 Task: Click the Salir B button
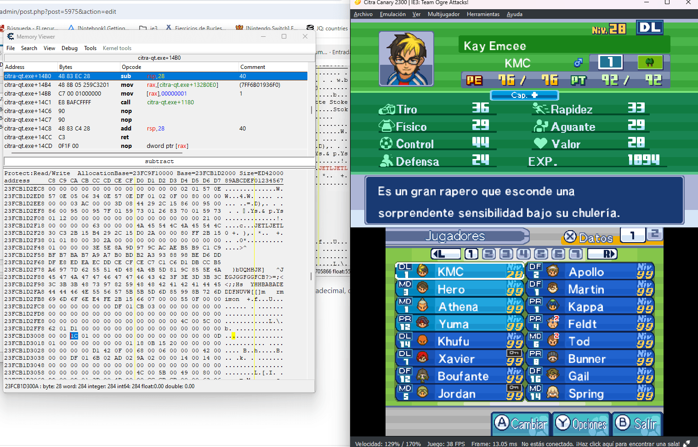tap(636, 424)
